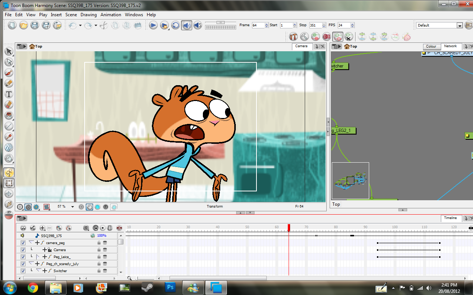
Task: Toggle the Loop playback button
Action: [176, 25]
